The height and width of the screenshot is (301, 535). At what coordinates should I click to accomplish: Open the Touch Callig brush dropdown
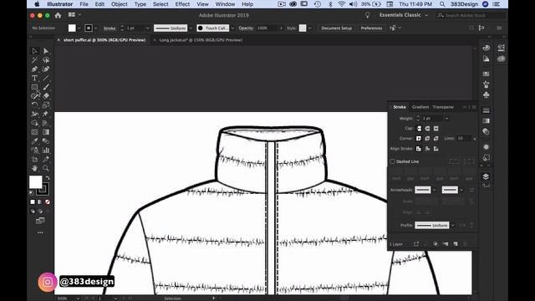[x=232, y=28]
